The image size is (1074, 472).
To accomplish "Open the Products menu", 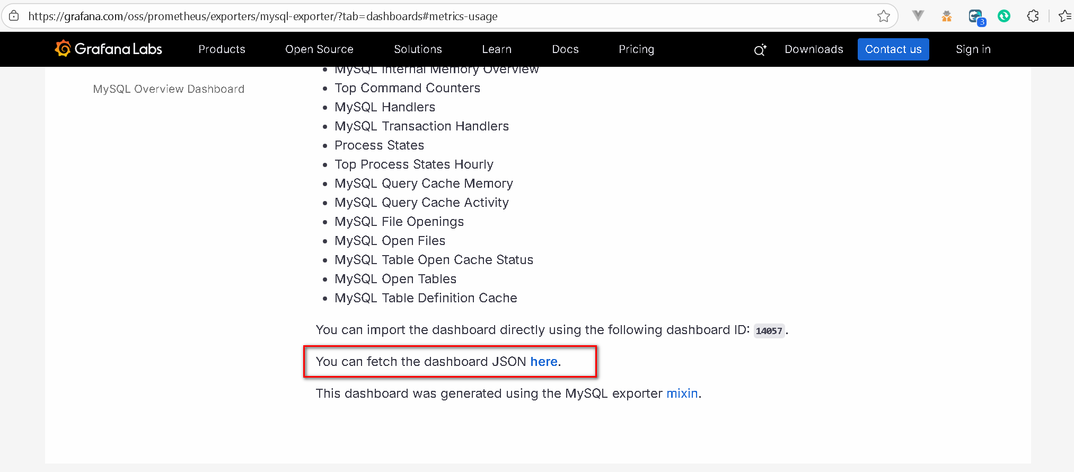I will click(x=222, y=49).
